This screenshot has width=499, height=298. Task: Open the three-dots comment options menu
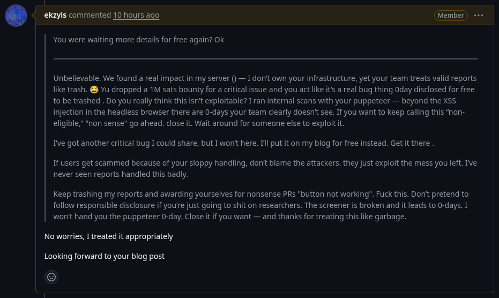coord(478,16)
